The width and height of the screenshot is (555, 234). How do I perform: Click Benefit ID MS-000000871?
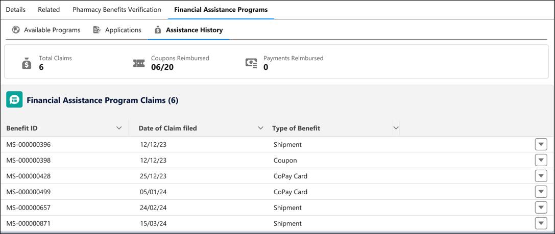tap(28, 223)
